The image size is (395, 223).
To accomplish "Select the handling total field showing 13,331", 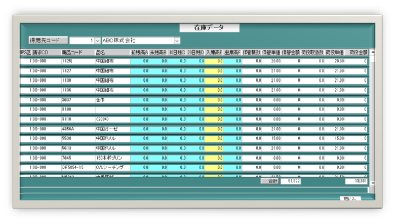I will click(x=357, y=181).
